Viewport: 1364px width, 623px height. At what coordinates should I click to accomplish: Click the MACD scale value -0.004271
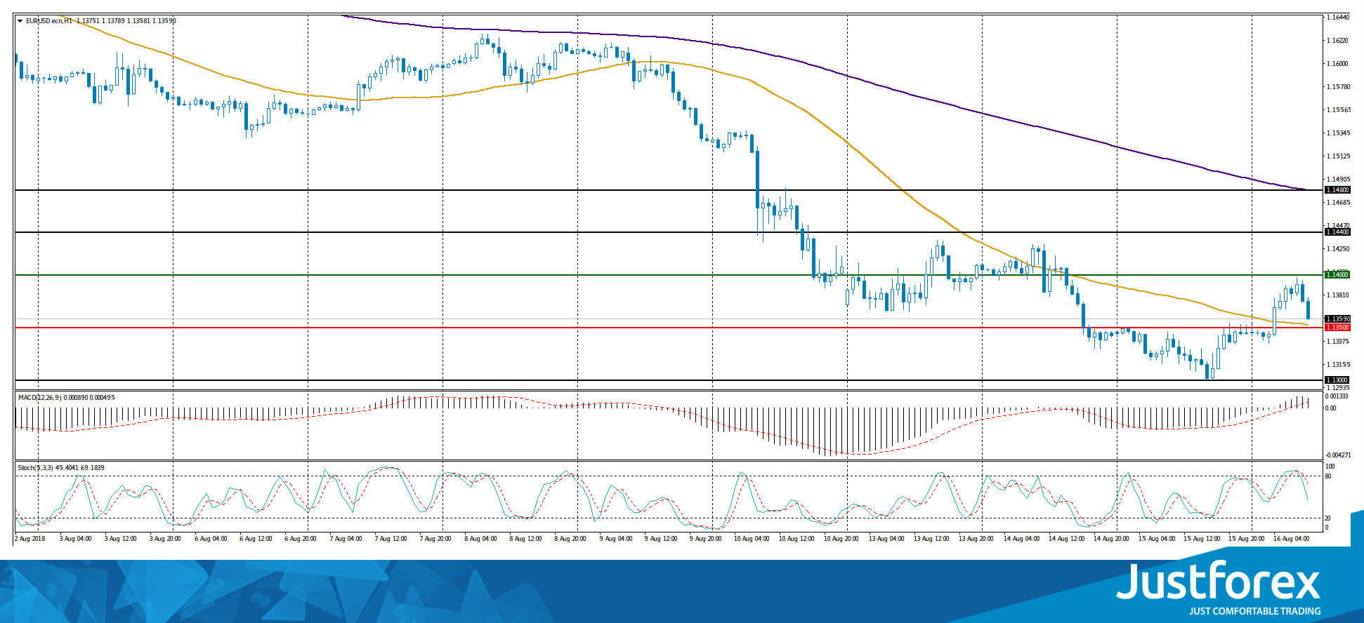[1337, 455]
